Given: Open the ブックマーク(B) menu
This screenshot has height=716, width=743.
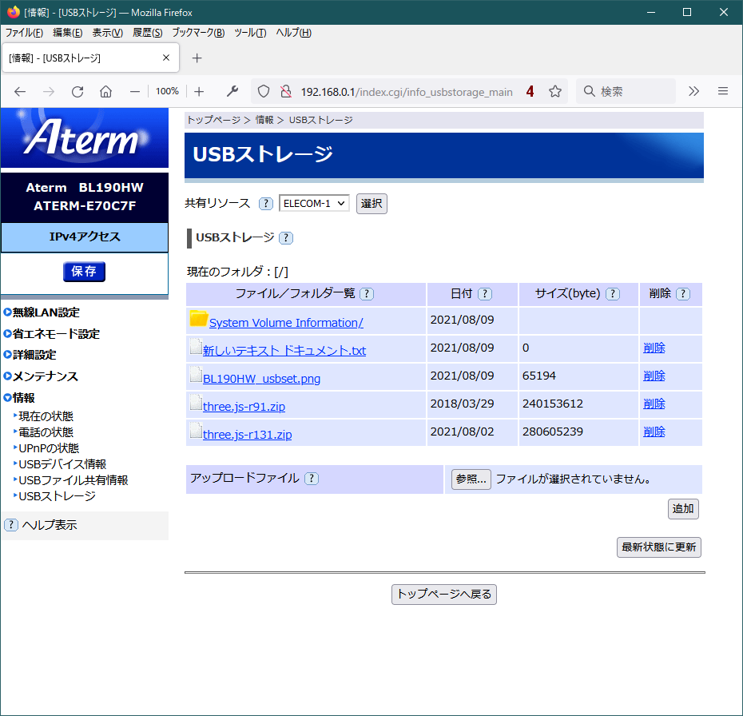Looking at the screenshot, I should coord(198,33).
